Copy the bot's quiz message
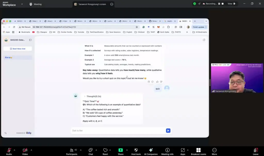This screenshot has height=156, width=264. point(149,81)
